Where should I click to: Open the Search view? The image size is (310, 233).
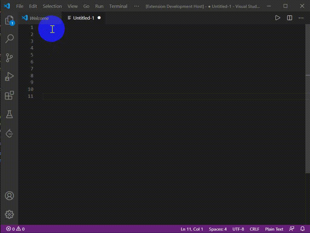tap(9, 39)
